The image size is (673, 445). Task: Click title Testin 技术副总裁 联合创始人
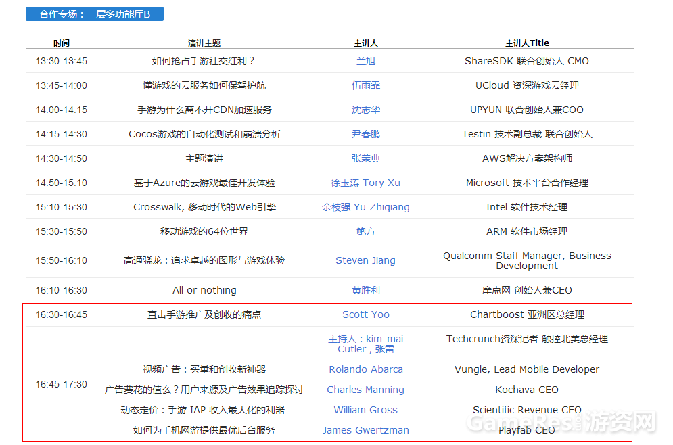tap(527, 135)
